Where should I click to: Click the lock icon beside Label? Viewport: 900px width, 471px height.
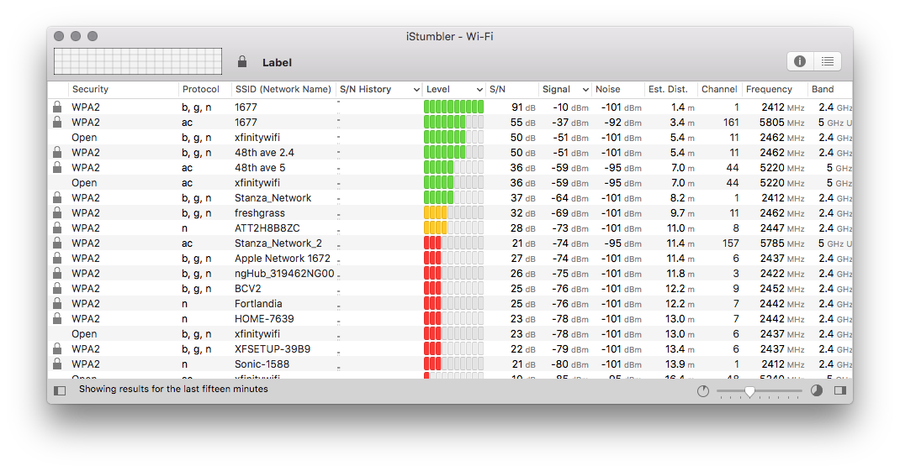point(242,62)
